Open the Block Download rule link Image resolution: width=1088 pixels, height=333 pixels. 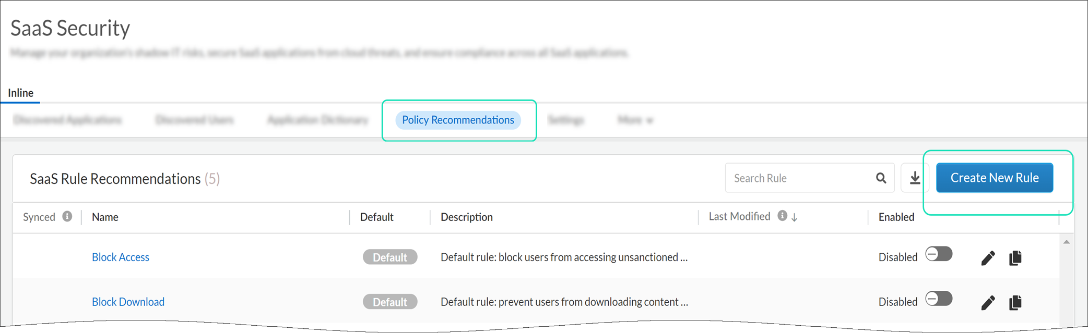click(128, 302)
